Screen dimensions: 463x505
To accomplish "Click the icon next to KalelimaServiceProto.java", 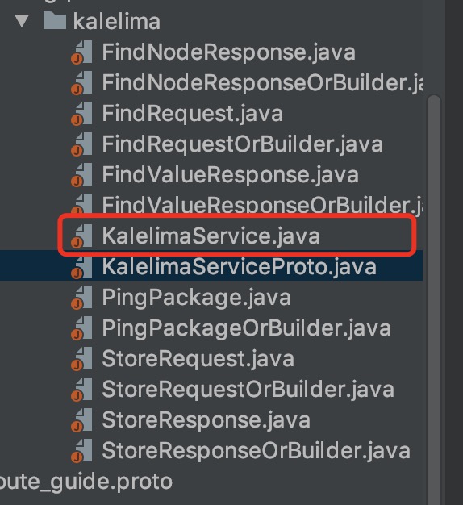I will [x=81, y=267].
